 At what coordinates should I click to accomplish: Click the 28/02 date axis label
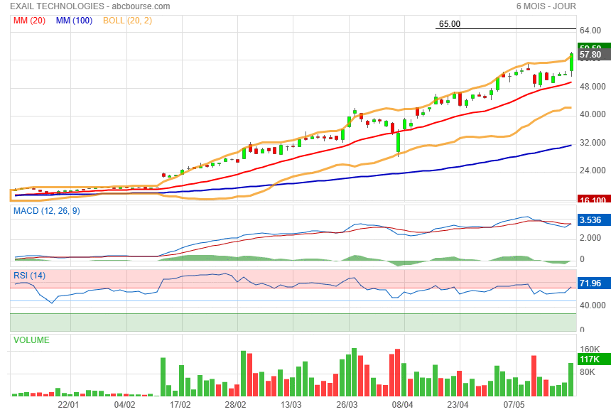click(x=235, y=405)
